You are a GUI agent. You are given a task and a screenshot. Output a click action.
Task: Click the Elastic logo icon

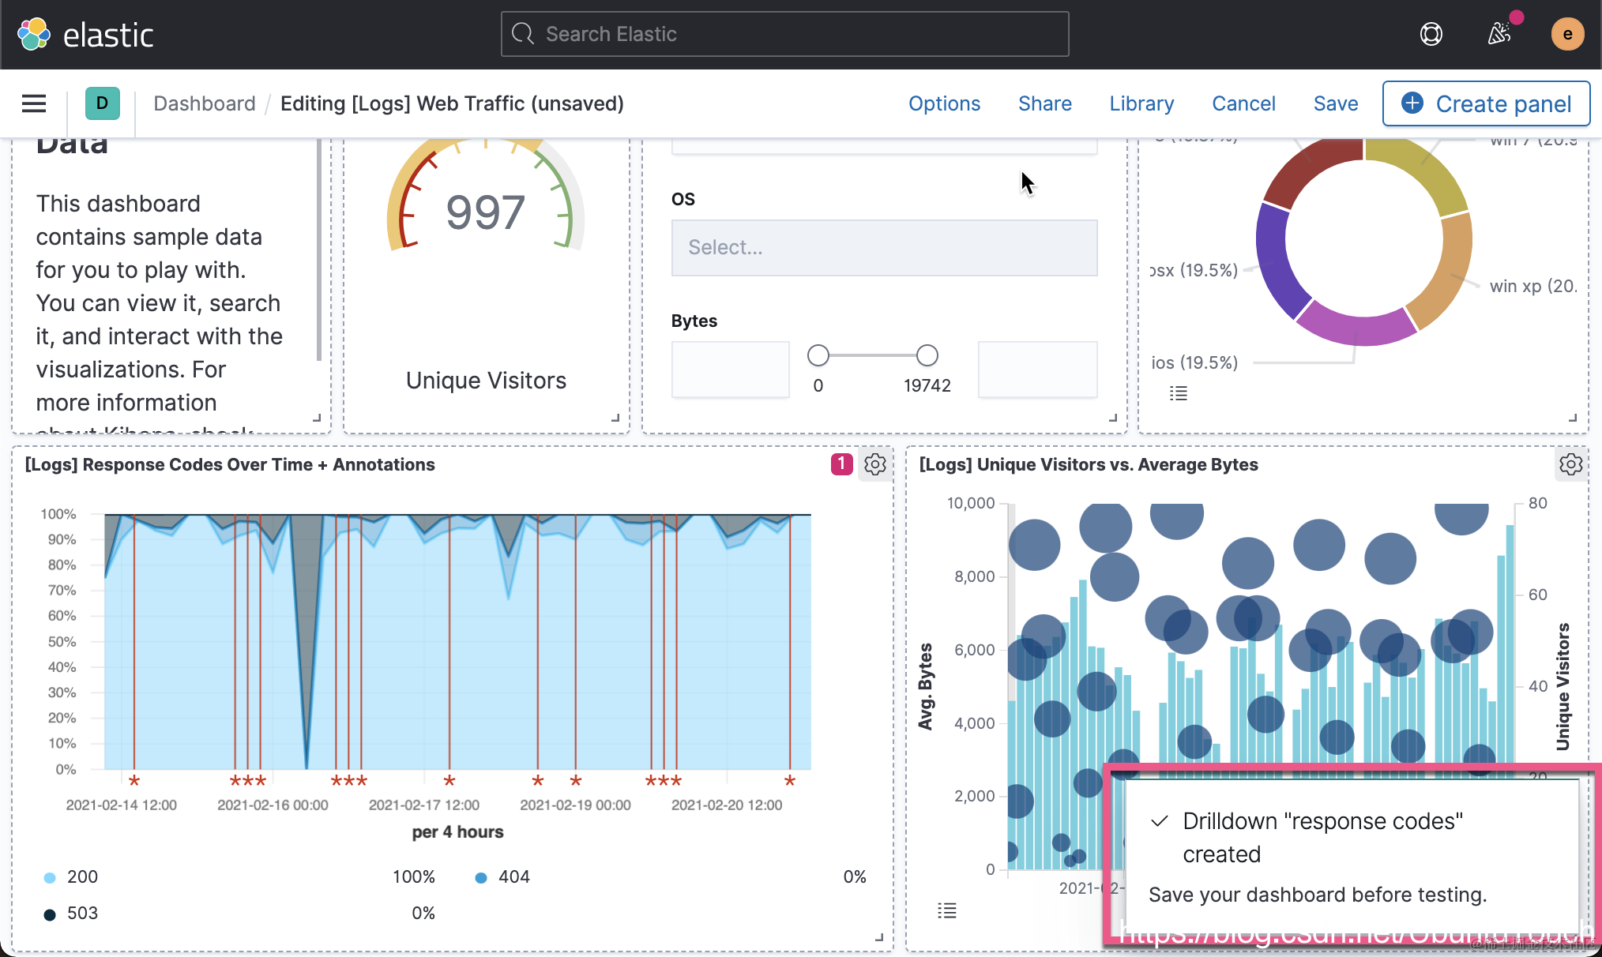pos(34,34)
